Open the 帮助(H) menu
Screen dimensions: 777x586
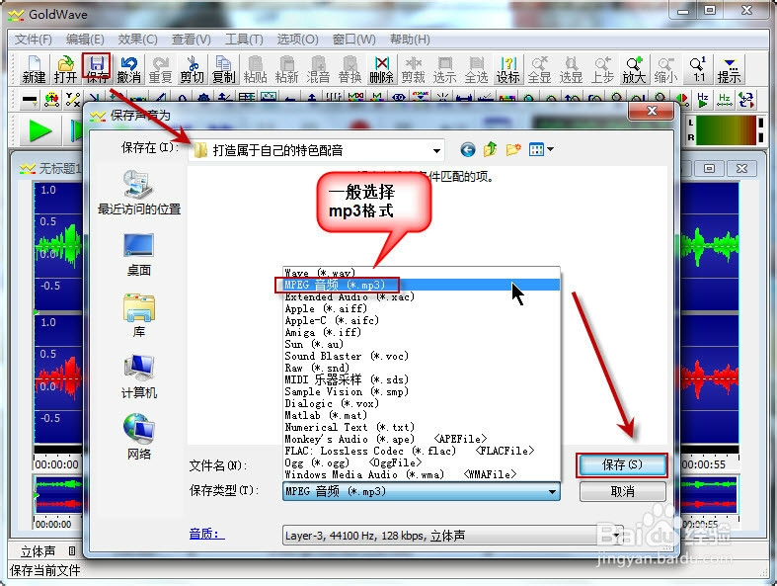410,40
